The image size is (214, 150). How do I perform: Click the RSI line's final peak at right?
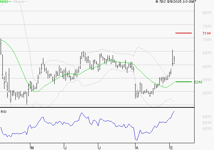[x=174, y=111]
